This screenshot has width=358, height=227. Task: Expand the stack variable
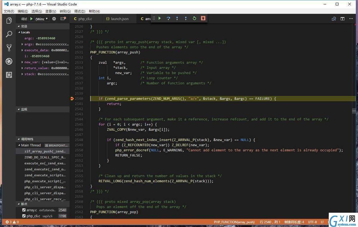(x=22, y=74)
